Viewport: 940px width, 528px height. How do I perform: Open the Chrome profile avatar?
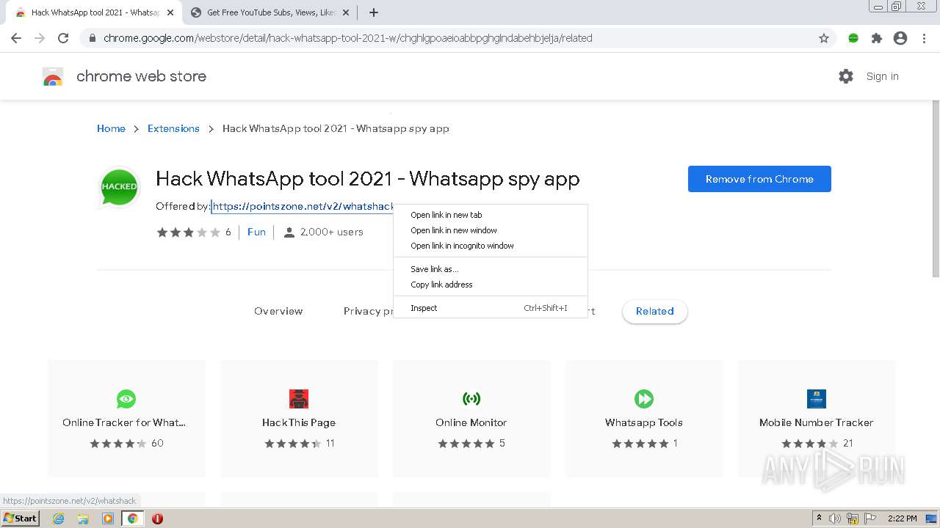coord(900,38)
